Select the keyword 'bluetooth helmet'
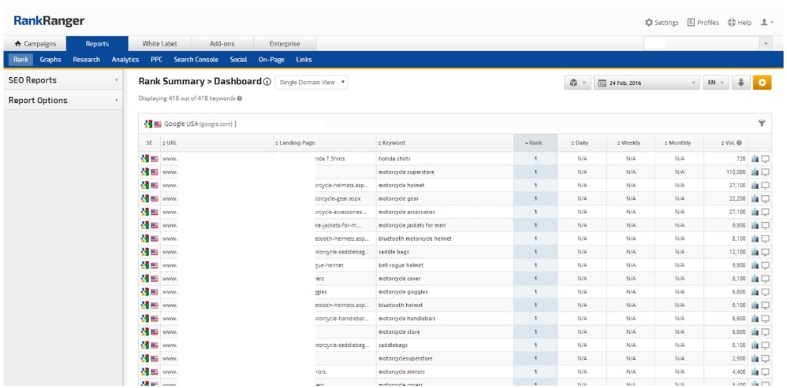The width and height of the screenshot is (787, 388). pyautogui.click(x=401, y=305)
